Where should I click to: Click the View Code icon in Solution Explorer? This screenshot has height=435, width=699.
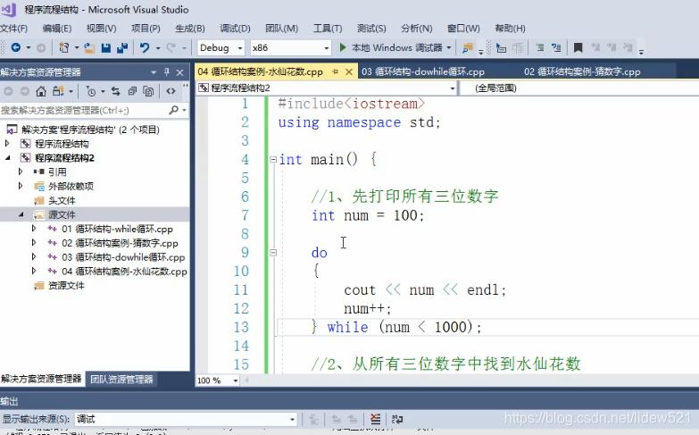pos(171,91)
